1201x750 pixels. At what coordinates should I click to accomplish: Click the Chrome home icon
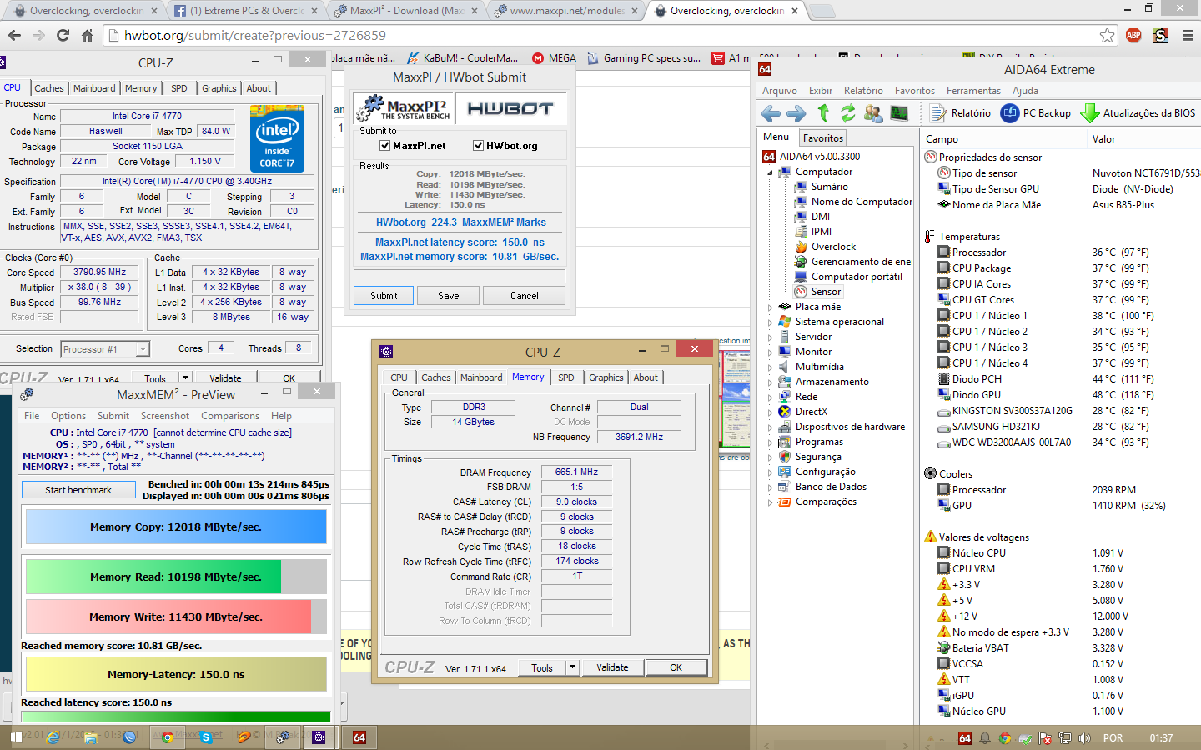pos(87,36)
